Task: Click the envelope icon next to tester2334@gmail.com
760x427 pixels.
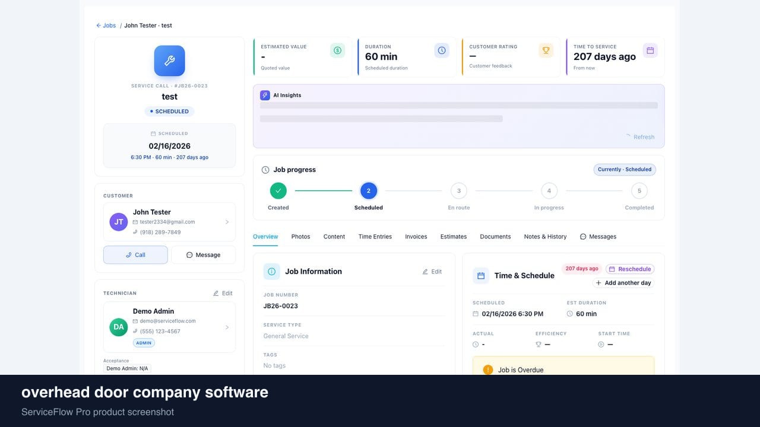Action: [135, 222]
